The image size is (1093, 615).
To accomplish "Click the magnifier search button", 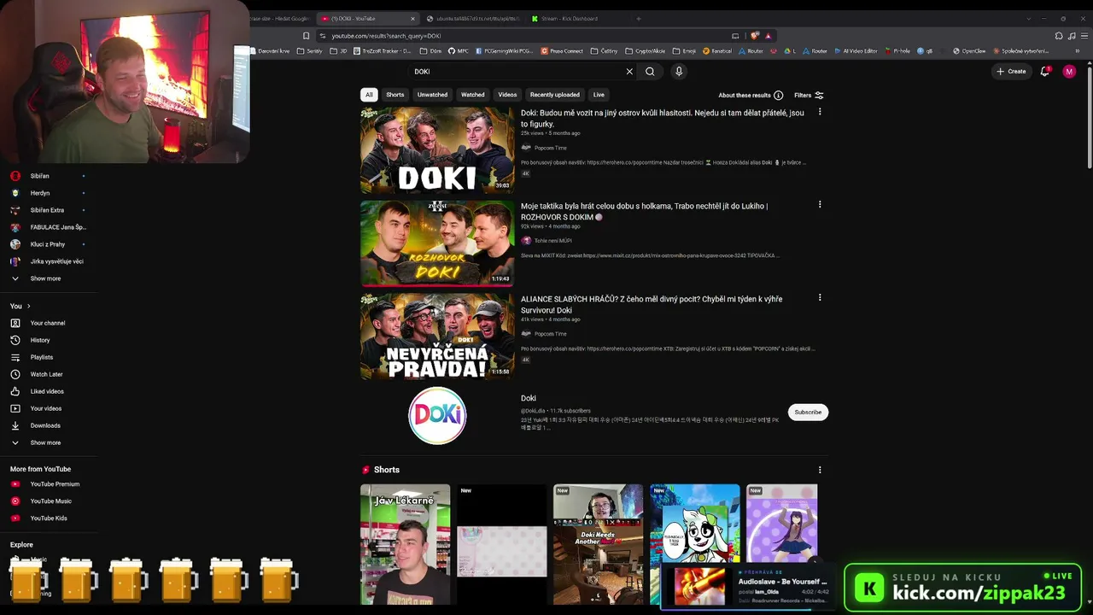I will pos(650,72).
